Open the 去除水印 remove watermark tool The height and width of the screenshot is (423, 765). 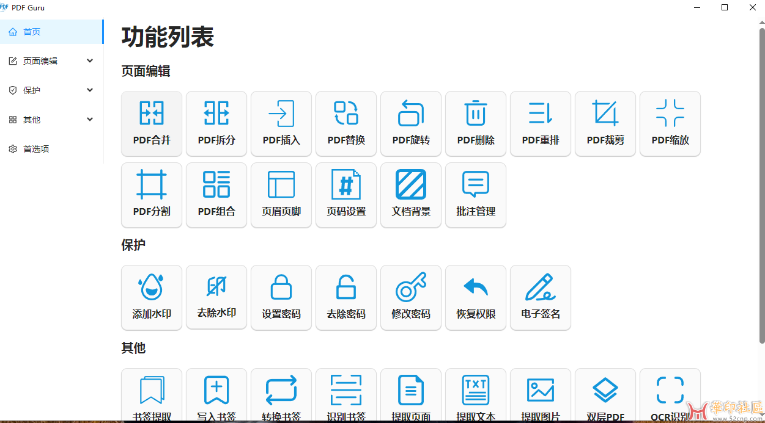tap(216, 298)
